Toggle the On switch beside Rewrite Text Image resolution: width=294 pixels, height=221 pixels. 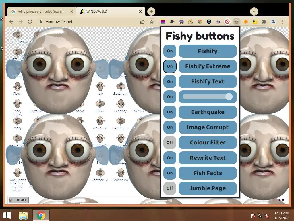[170, 158]
